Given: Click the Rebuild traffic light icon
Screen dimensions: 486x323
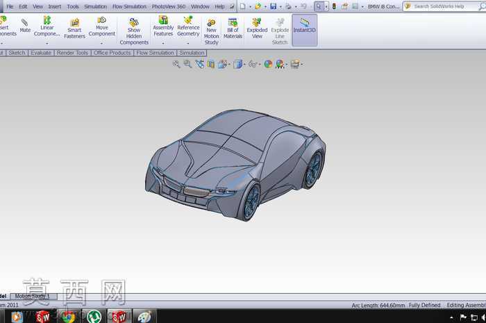Looking at the screenshot, I should pos(334,6).
